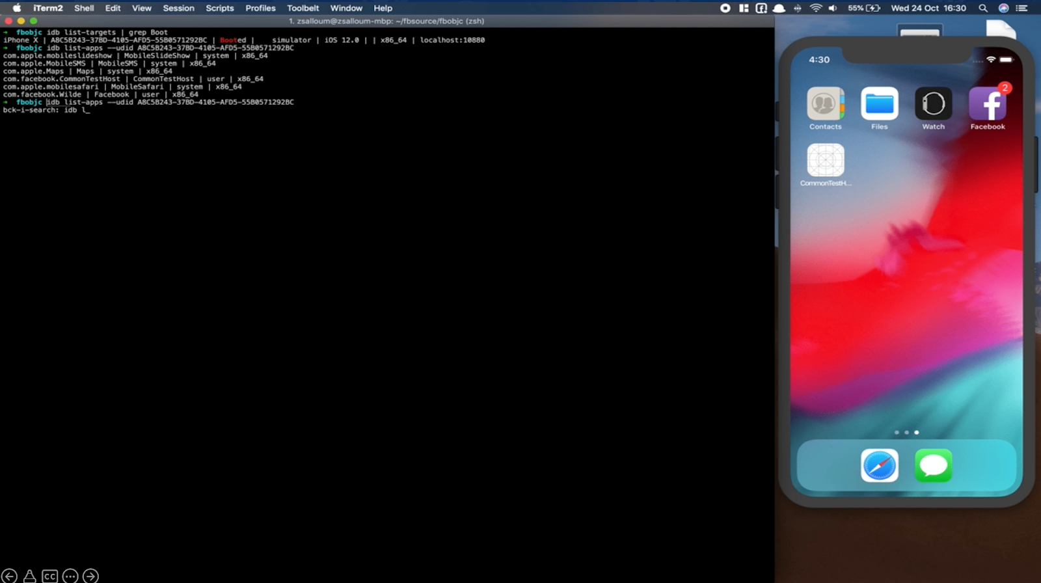
Task: Advance to next slide arrow
Action: coord(91,576)
